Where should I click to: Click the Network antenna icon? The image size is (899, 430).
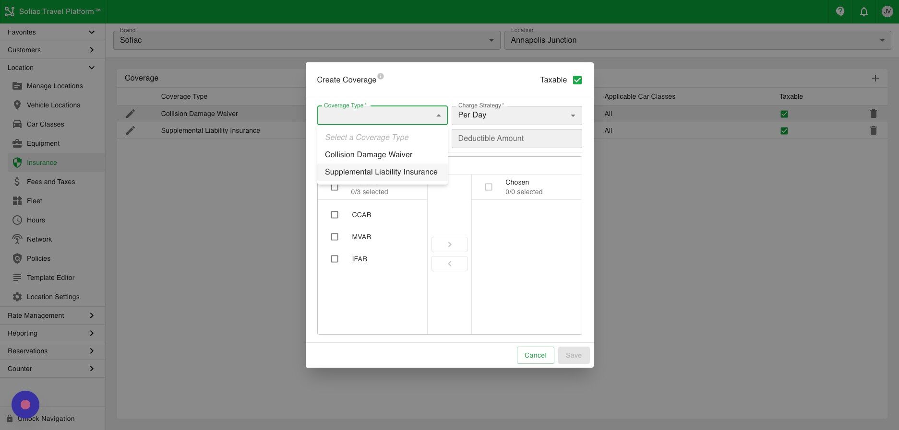[17, 239]
